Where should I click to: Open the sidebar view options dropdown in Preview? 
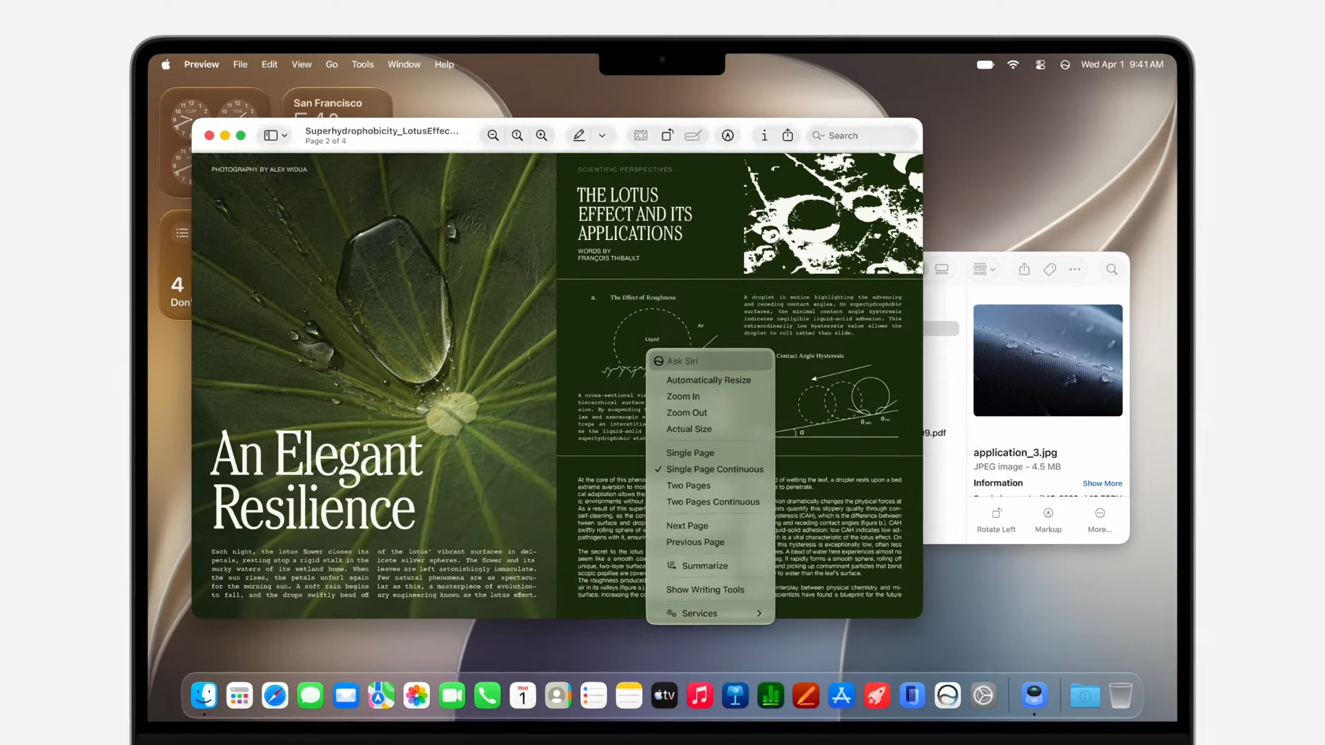pos(276,136)
